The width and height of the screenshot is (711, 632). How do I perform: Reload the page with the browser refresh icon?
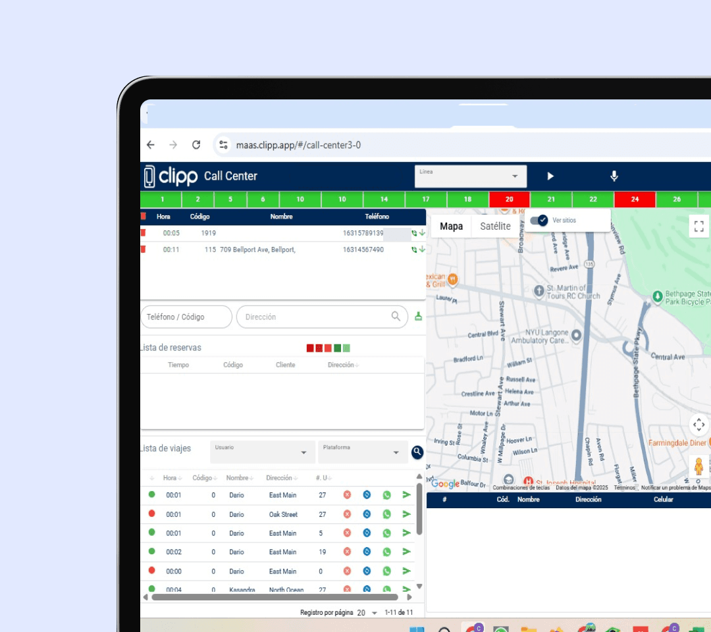pos(196,145)
